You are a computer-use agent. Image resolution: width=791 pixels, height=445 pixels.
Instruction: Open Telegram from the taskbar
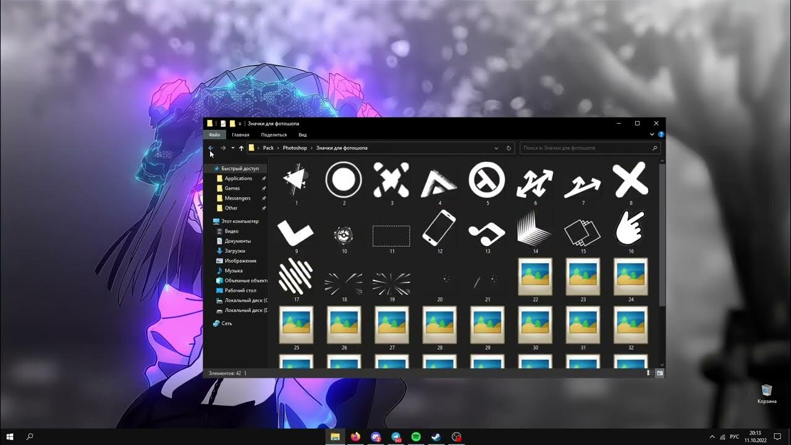click(395, 436)
